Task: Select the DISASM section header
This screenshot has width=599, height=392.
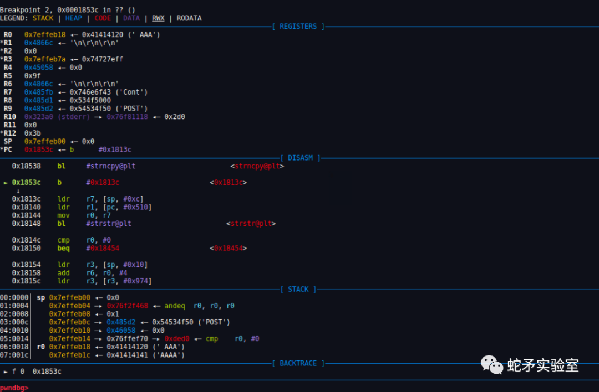Action: (x=299, y=158)
